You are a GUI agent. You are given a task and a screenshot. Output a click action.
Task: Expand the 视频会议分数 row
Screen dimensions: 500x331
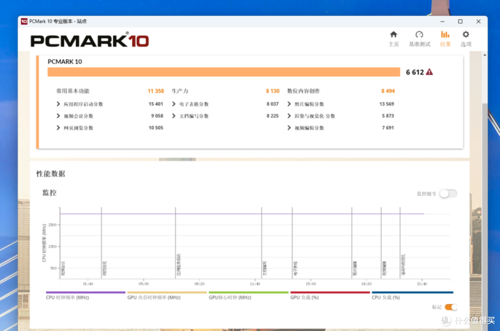click(58, 116)
